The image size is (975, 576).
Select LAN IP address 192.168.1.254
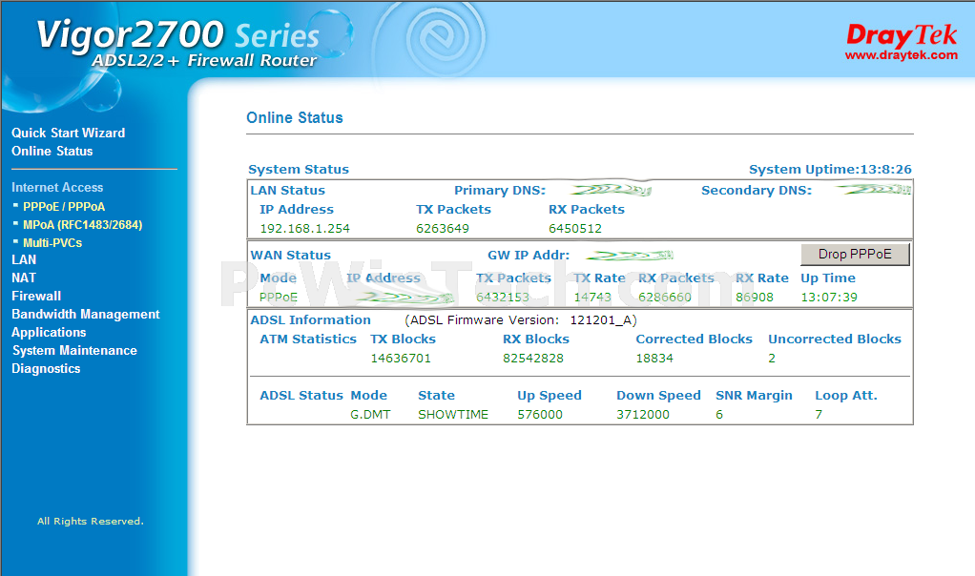coord(304,229)
